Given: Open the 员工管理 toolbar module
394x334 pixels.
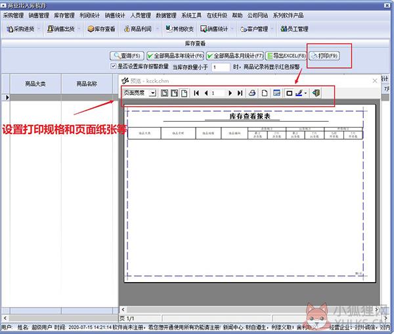Looking at the screenshot, I should point(294,29).
